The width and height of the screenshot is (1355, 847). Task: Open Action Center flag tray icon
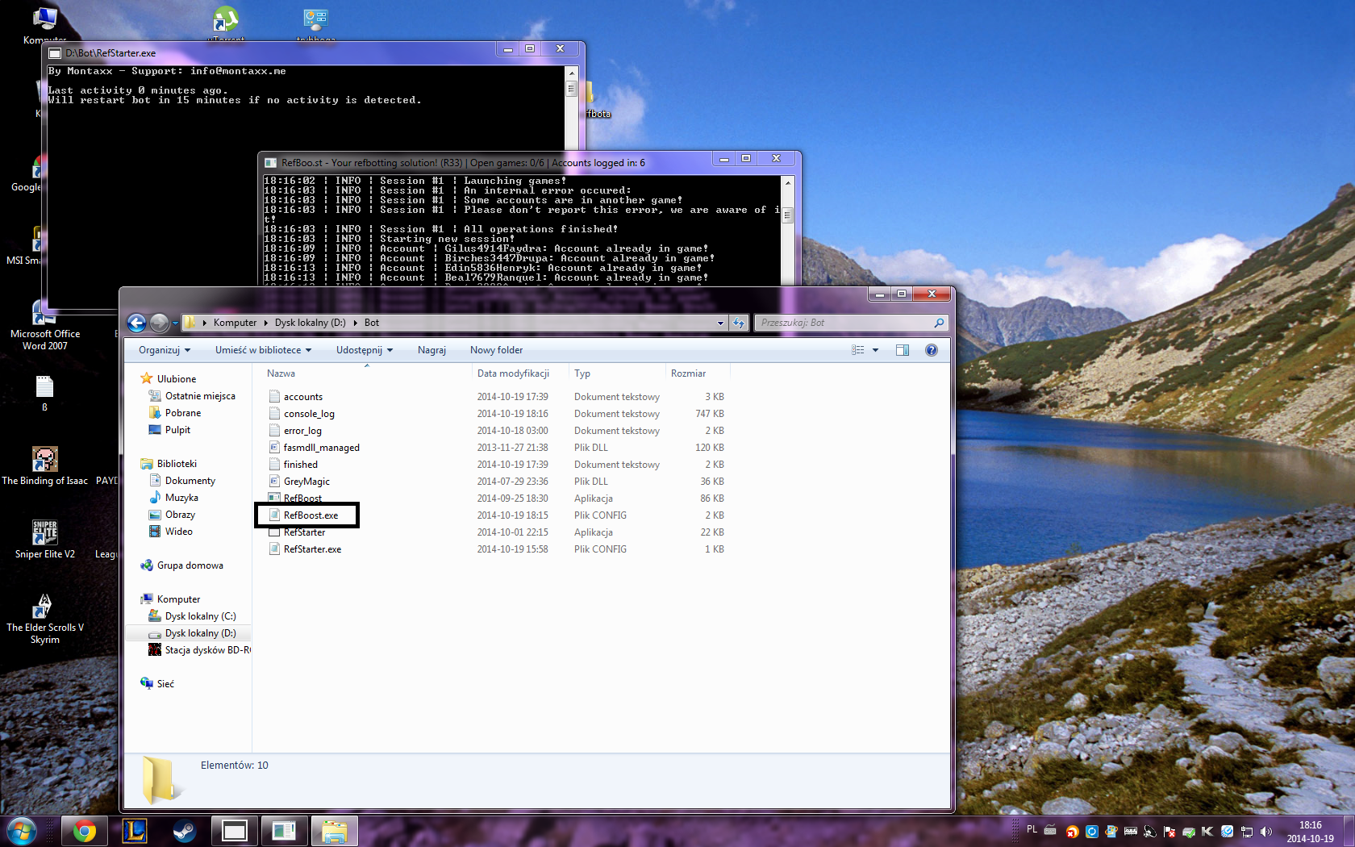1169,832
